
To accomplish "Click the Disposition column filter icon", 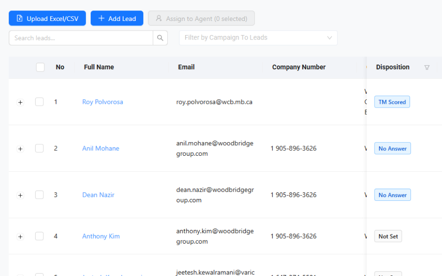I will click(427, 67).
